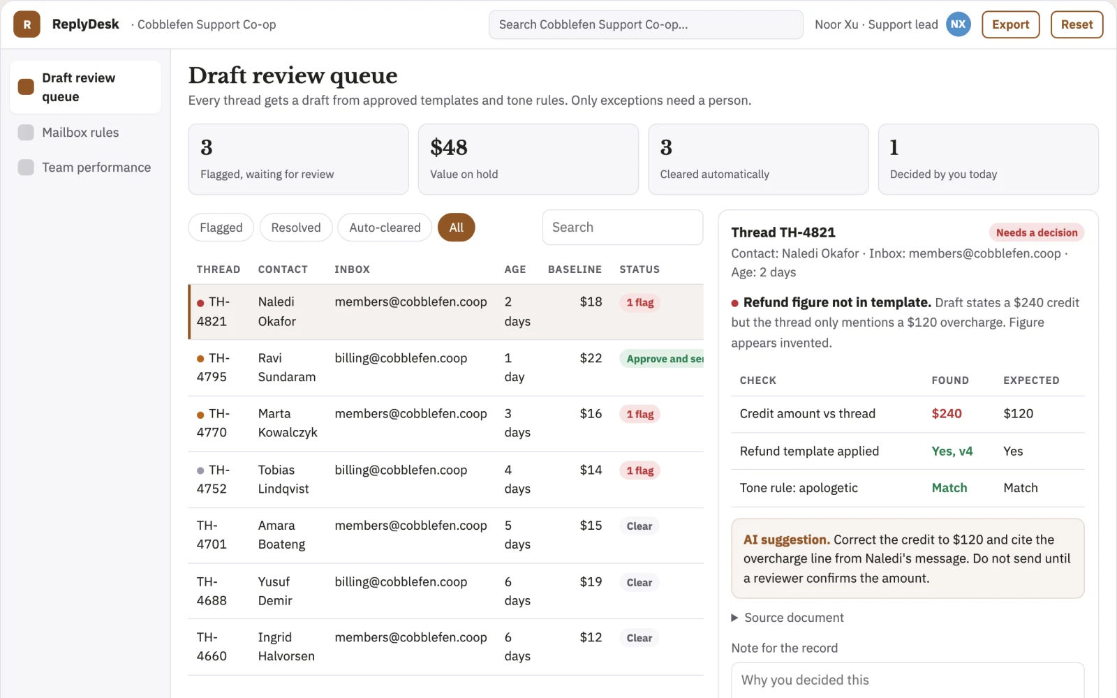Click the Yes, v4 found value
The width and height of the screenshot is (1117, 698).
952,451
